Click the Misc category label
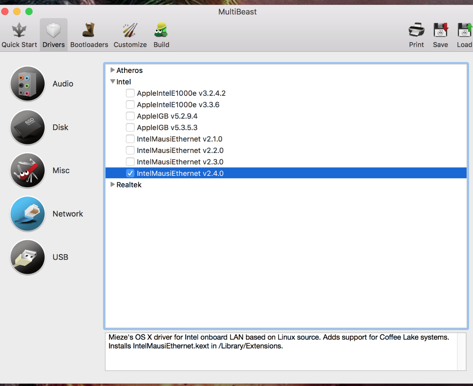473x386 pixels. pos(61,170)
